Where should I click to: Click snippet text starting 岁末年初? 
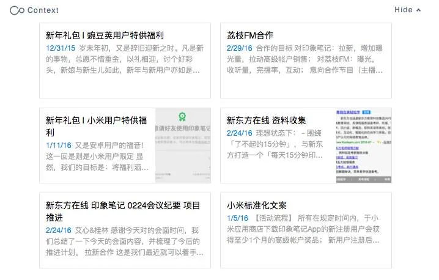[x=125, y=59]
